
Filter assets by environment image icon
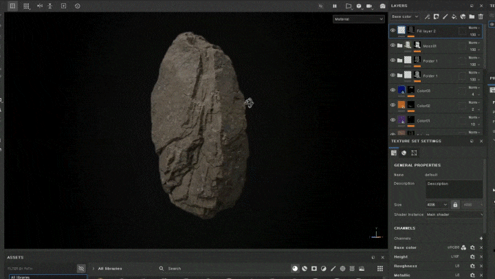click(362, 269)
